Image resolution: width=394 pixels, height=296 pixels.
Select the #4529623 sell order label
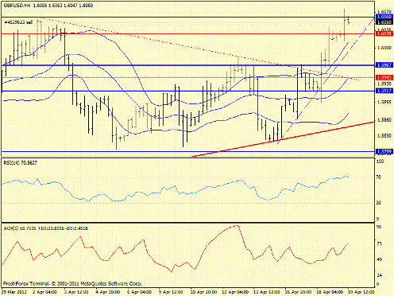18,22
